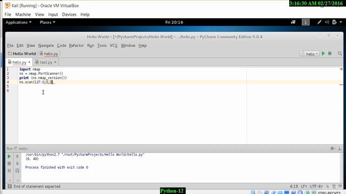This screenshot has height=194, width=346.
Task: Open the Applications menu in Kali
Action: pos(18,22)
